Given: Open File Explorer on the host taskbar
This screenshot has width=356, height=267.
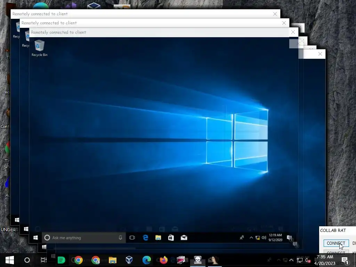Looking at the screenshot, I should pyautogui.click(x=113, y=260).
